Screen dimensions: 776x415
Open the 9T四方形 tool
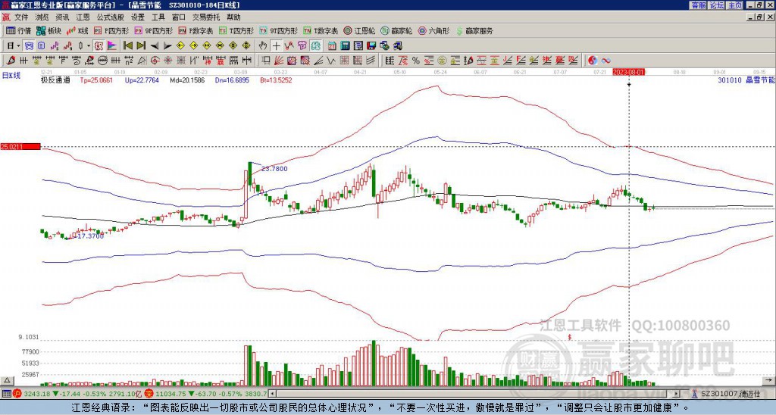278,30
